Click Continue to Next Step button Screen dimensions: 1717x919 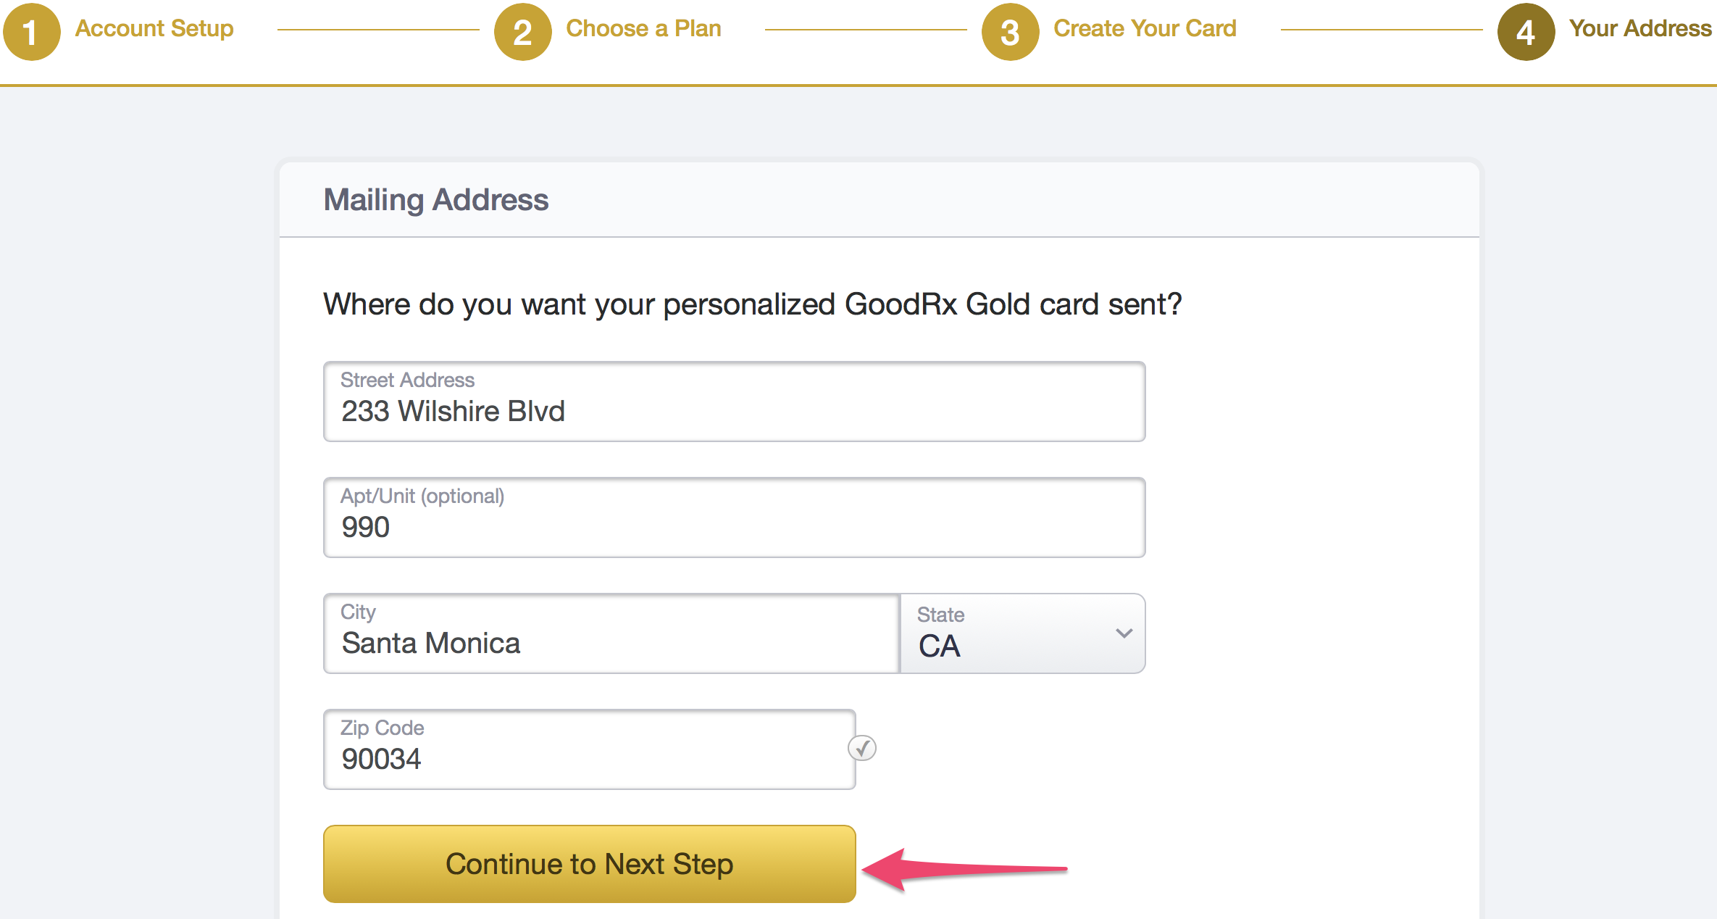(590, 864)
